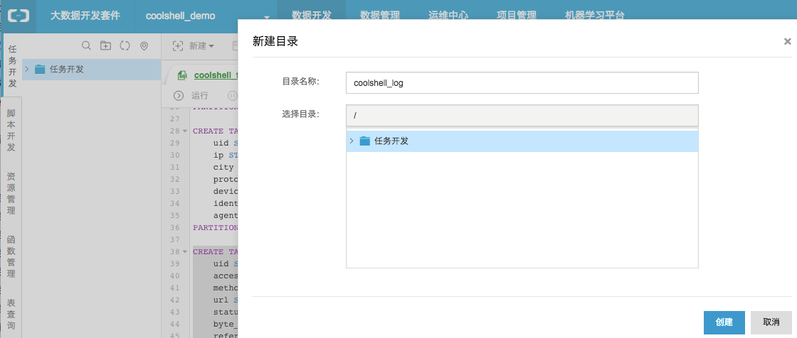Select the 脚本开发 vertical sidebar tab
Viewport: 797px width, 338px height.
pyautogui.click(x=11, y=130)
